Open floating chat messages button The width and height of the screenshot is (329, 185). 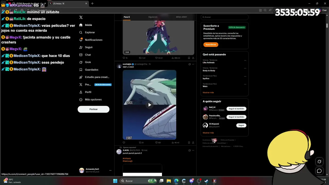pyautogui.click(x=319, y=171)
